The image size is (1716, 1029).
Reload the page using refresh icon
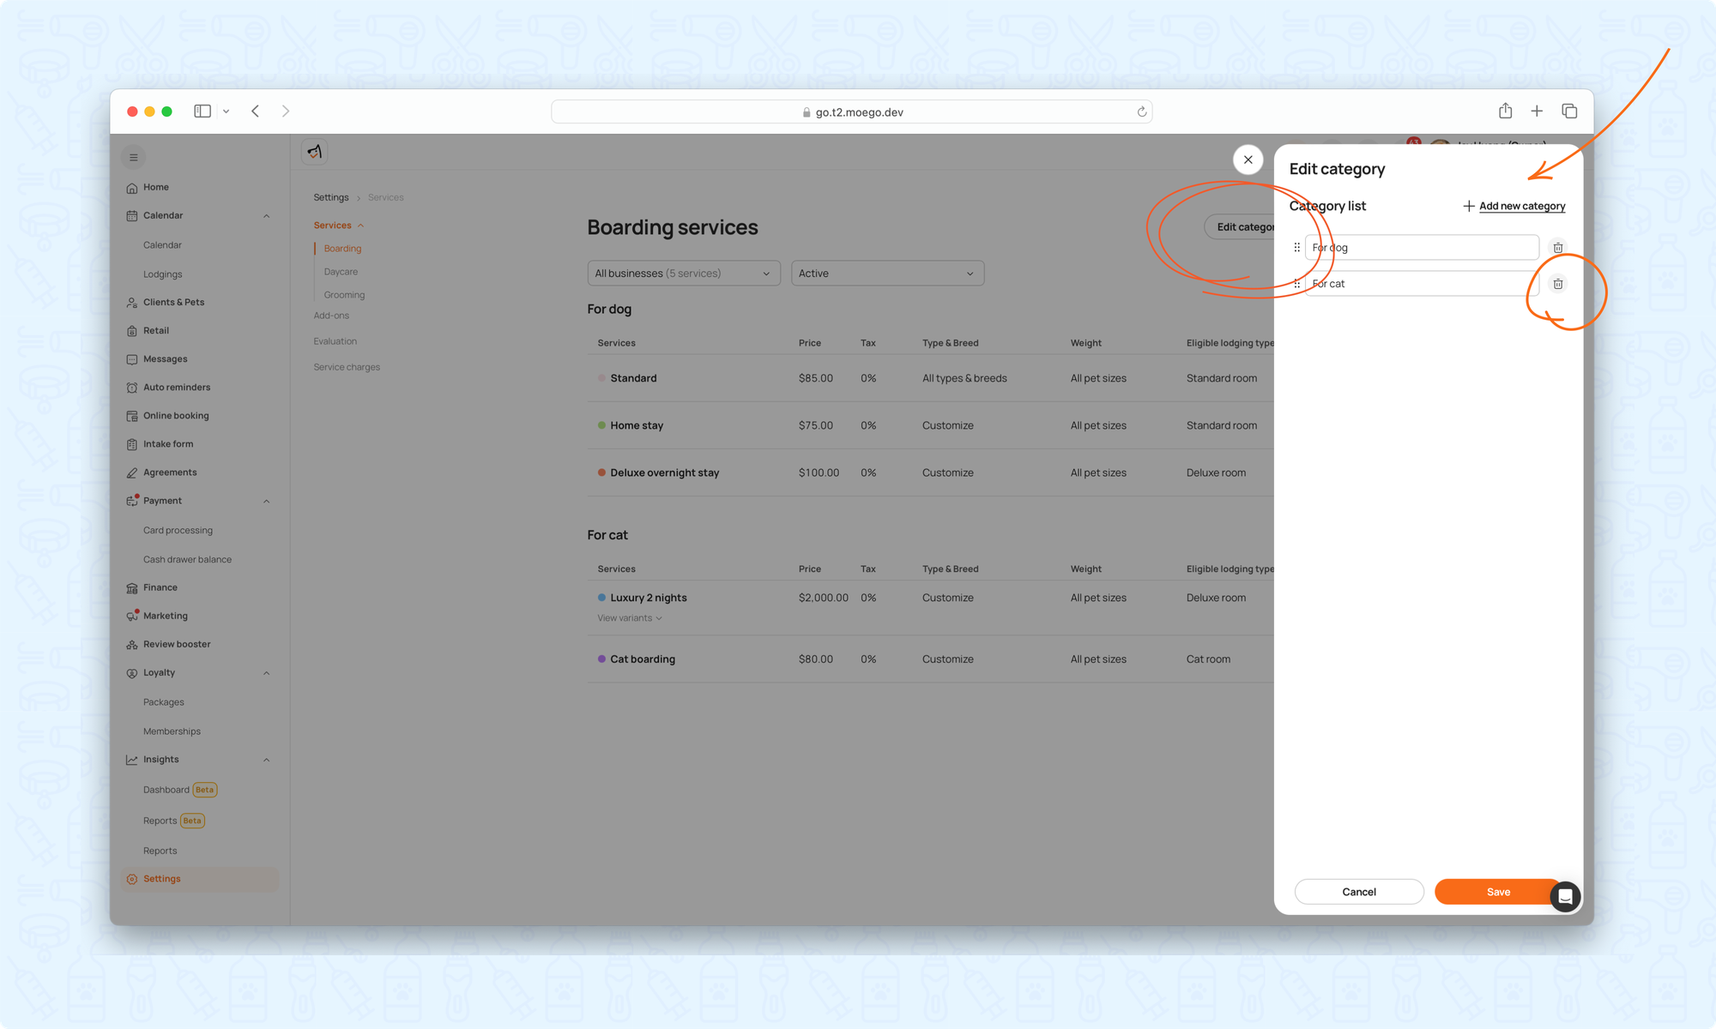point(1142,112)
